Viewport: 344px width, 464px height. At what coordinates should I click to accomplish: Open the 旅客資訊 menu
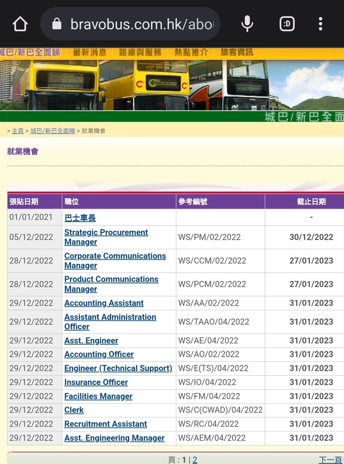[x=237, y=52]
